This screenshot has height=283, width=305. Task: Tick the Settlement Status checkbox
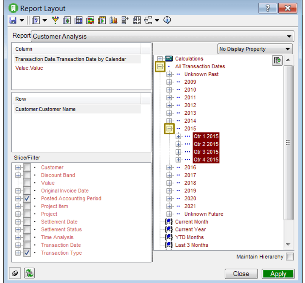(27, 229)
